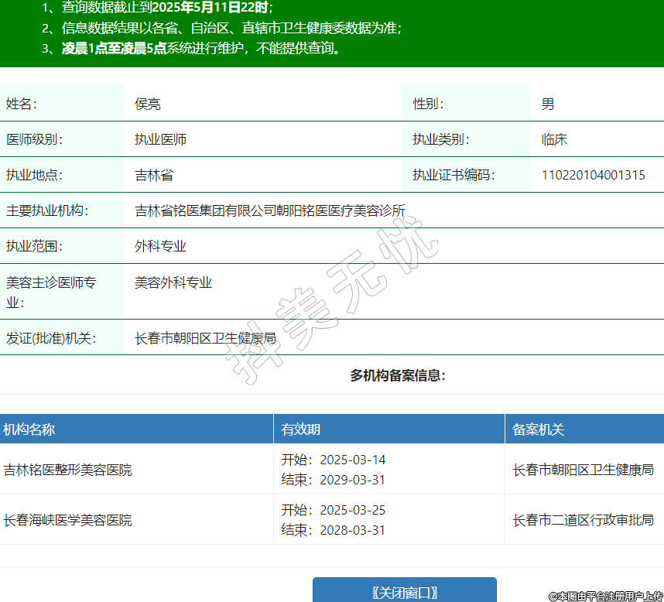Click the 吉林省 practice location value
Screen dimensions: 664x602
click(x=154, y=175)
